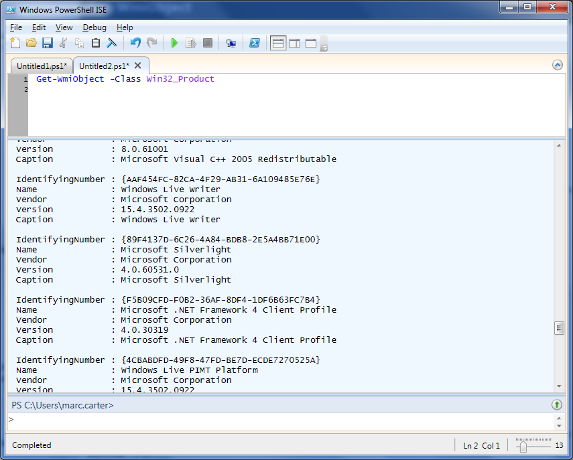
Task: Collapse the script pane with the up arrow
Action: coord(558,65)
